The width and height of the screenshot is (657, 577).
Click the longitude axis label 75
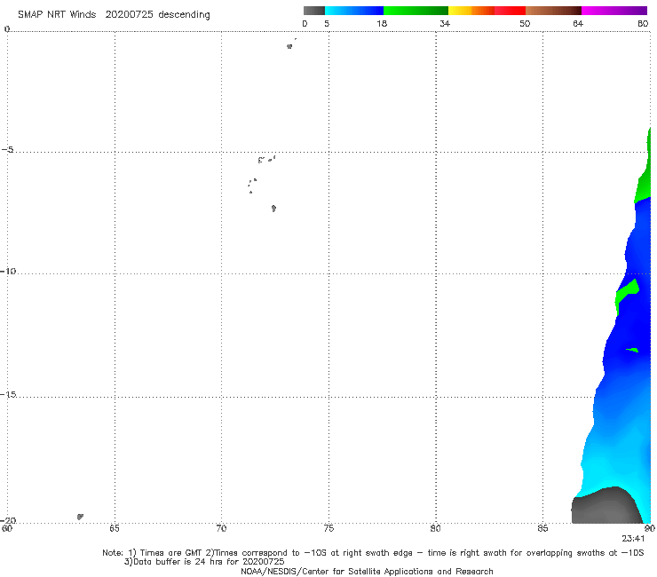[328, 528]
